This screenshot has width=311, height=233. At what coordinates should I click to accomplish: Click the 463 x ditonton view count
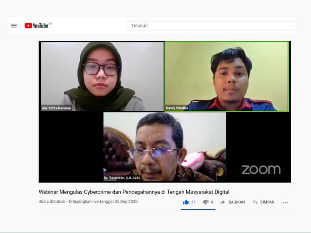52,202
